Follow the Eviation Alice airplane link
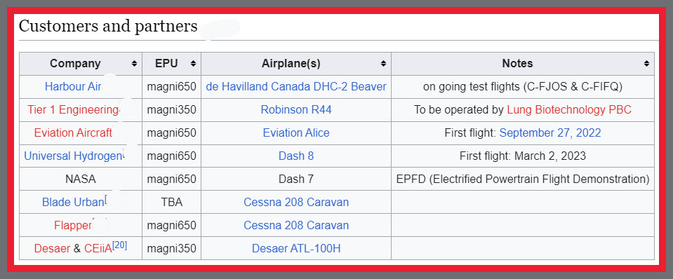Viewport: 673px width, 279px height. click(x=296, y=133)
